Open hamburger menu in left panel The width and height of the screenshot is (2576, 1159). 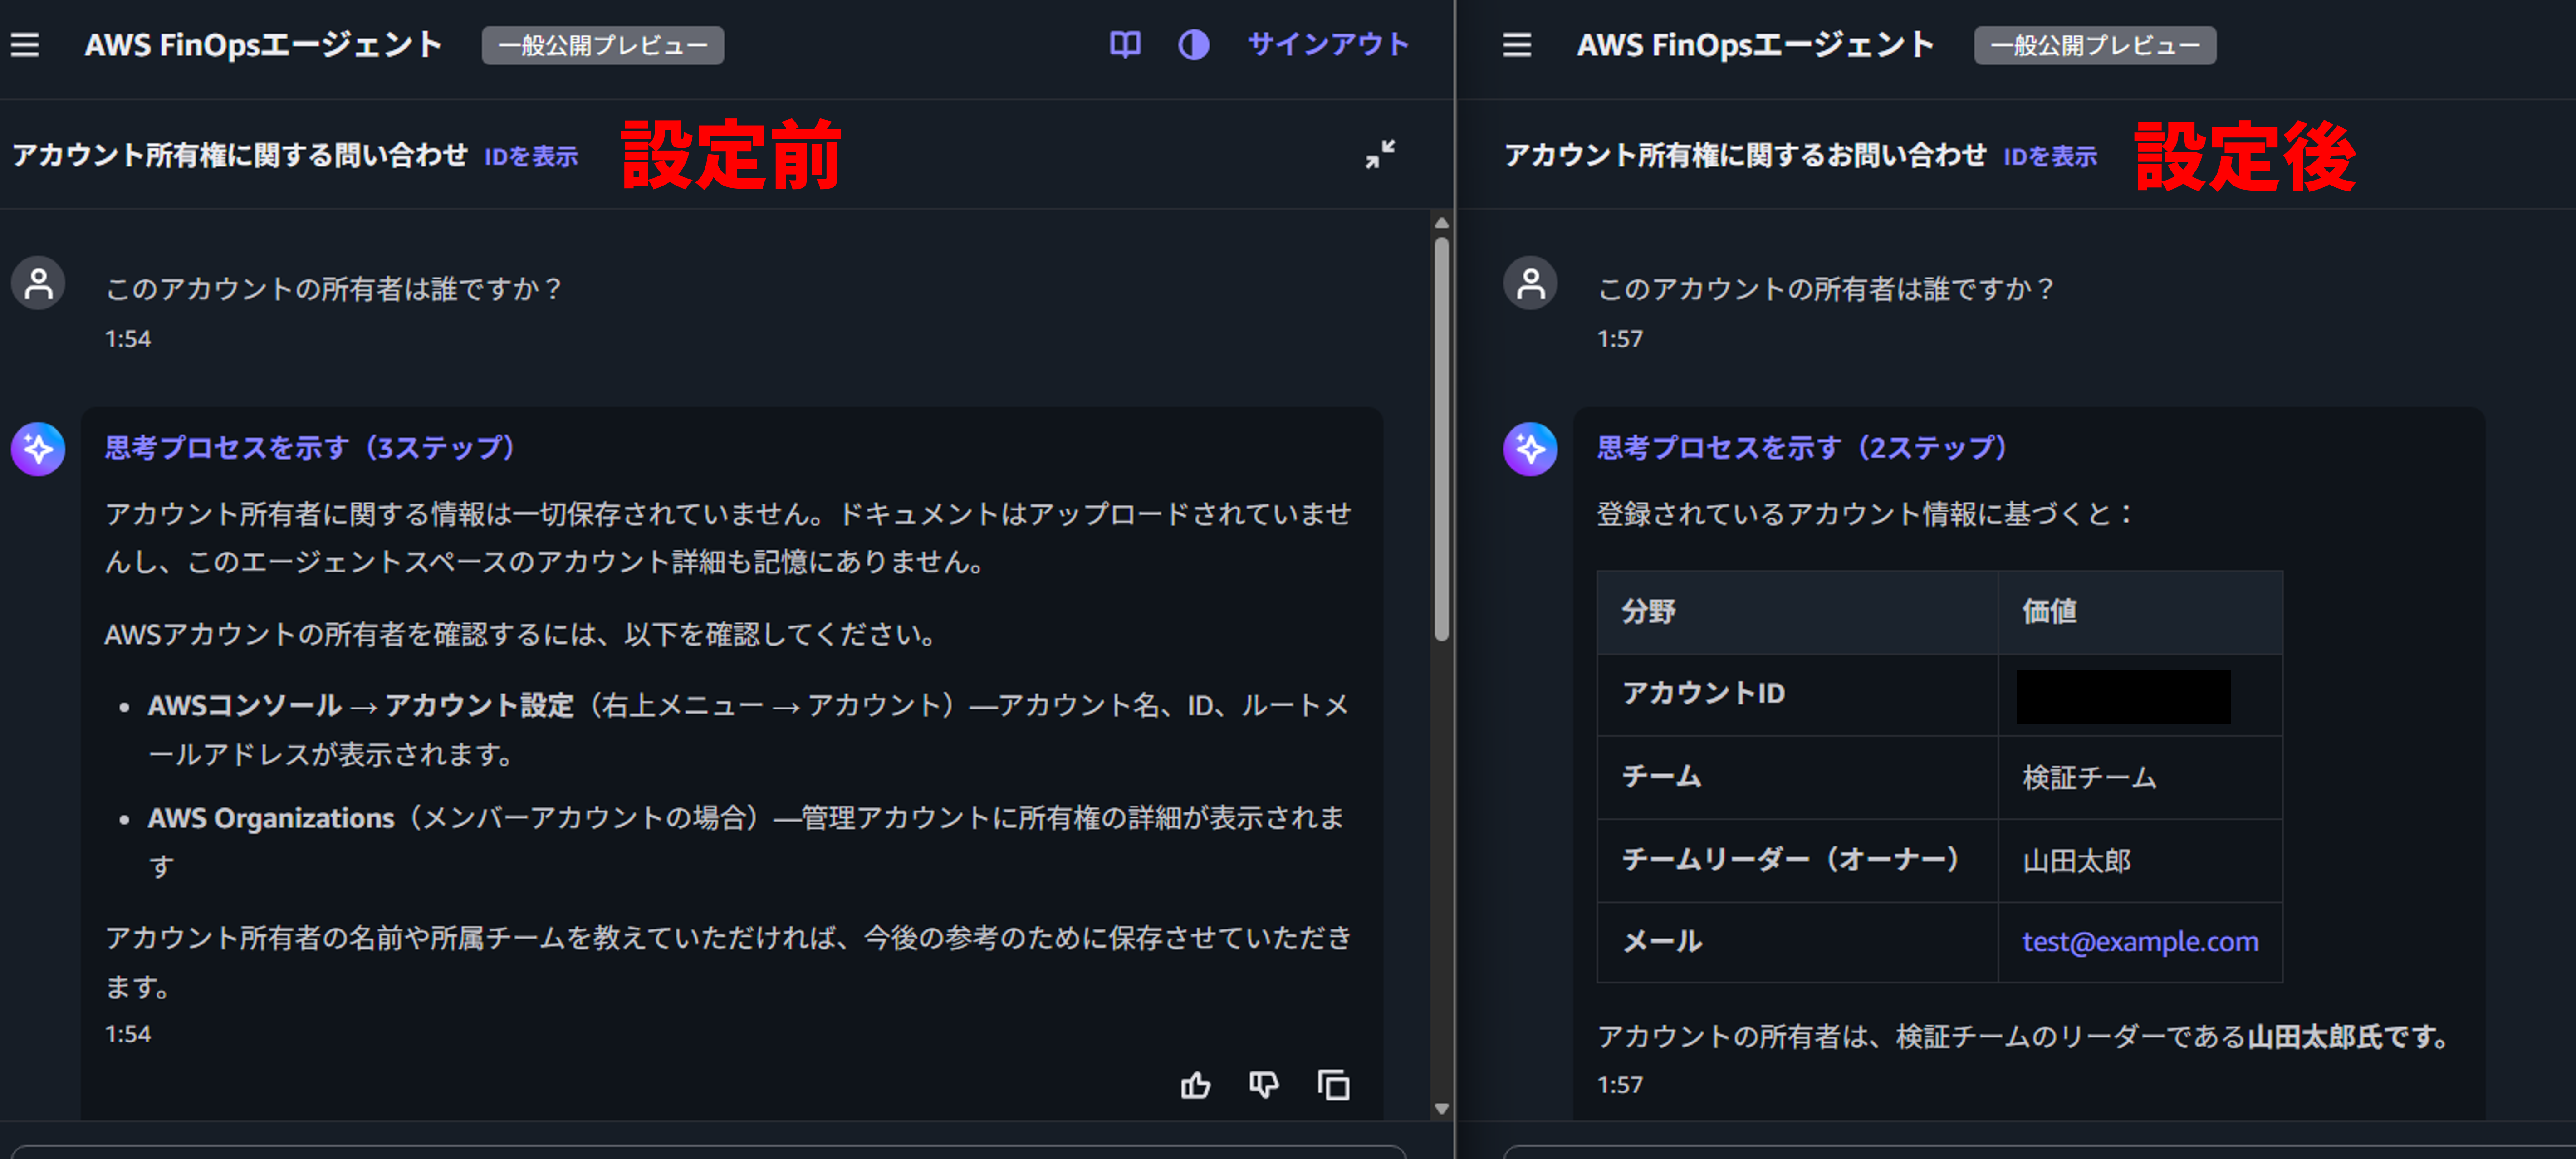coord(25,45)
